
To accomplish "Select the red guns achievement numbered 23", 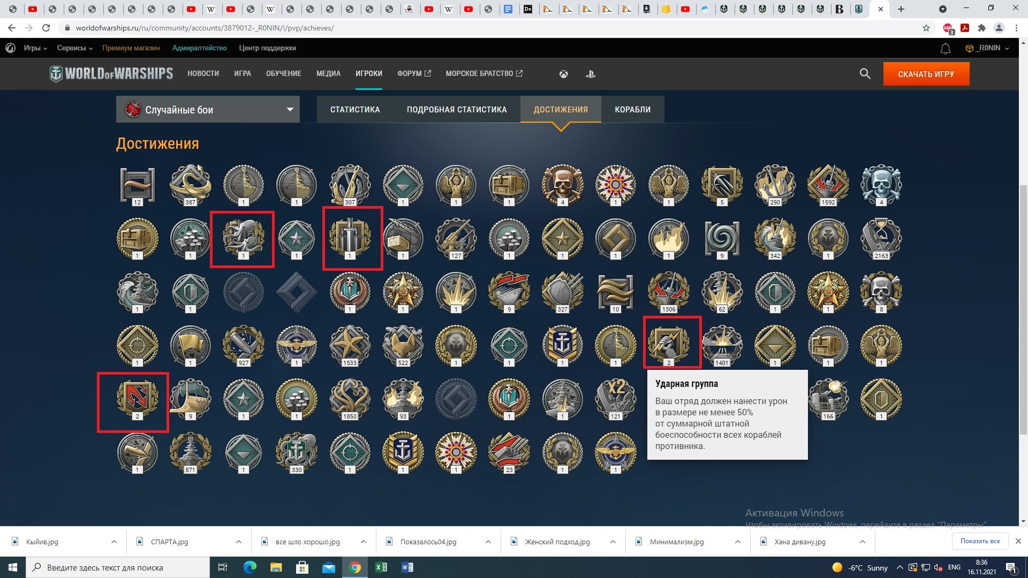I will pos(509,453).
